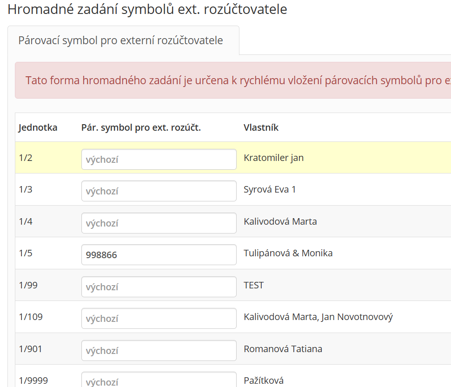Select owner Kalivodová Marta in row 1/4

click(280, 221)
